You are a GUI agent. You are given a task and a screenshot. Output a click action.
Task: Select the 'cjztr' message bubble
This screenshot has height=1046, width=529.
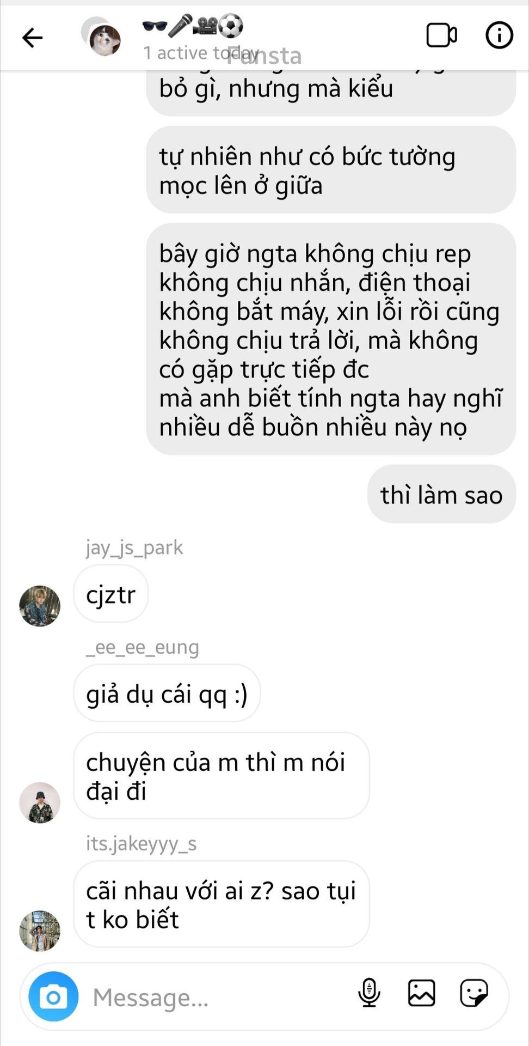click(111, 594)
